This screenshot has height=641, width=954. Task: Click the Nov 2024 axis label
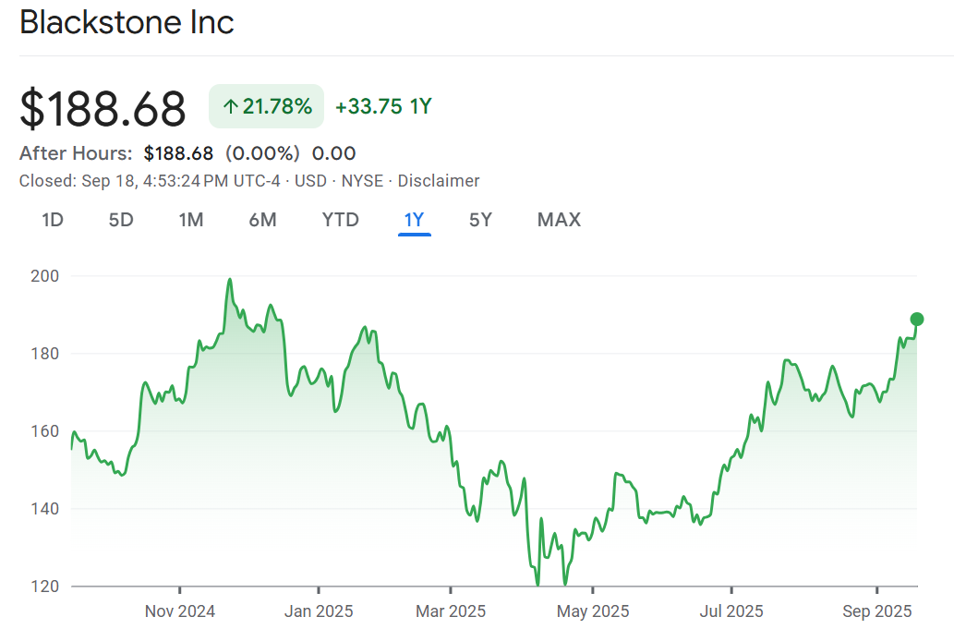coord(180,611)
